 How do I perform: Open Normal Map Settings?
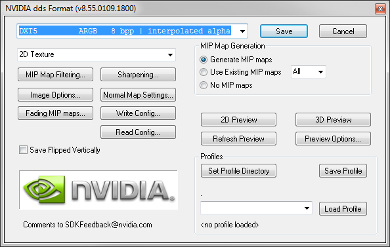[138, 95]
